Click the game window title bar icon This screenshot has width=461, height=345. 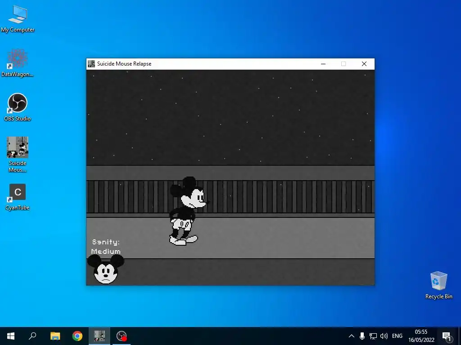click(x=91, y=64)
